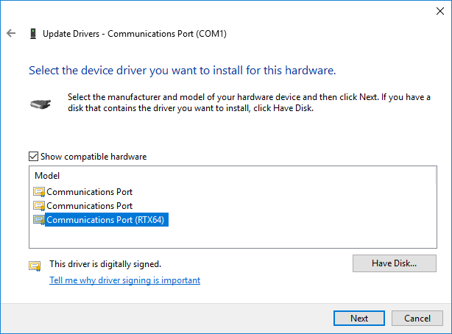Viewport: 452px width, 334px height.
Task: Select the second Communications Port model
Action: (x=89, y=206)
